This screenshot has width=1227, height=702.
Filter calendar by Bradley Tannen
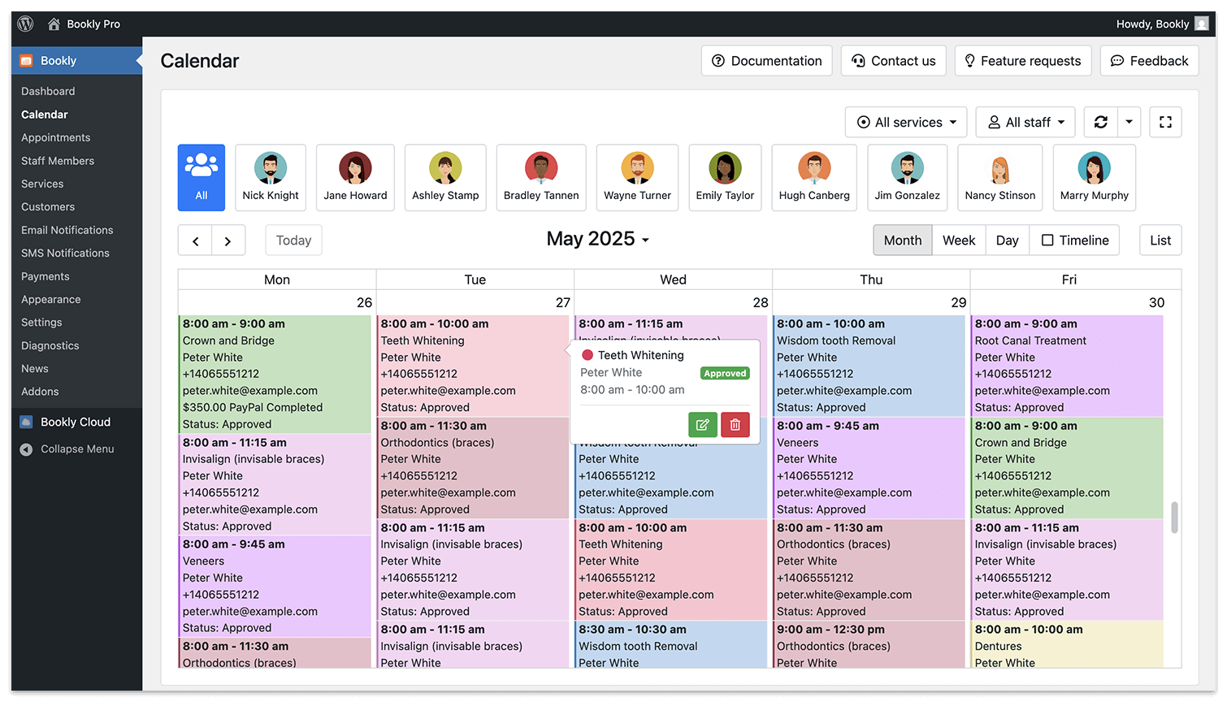(x=541, y=178)
